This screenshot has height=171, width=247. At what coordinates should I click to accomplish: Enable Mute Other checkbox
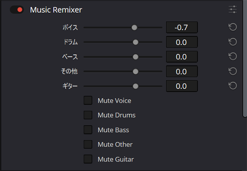pos(88,144)
